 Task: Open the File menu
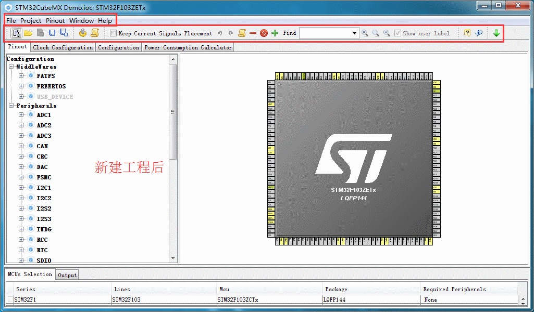coord(11,20)
